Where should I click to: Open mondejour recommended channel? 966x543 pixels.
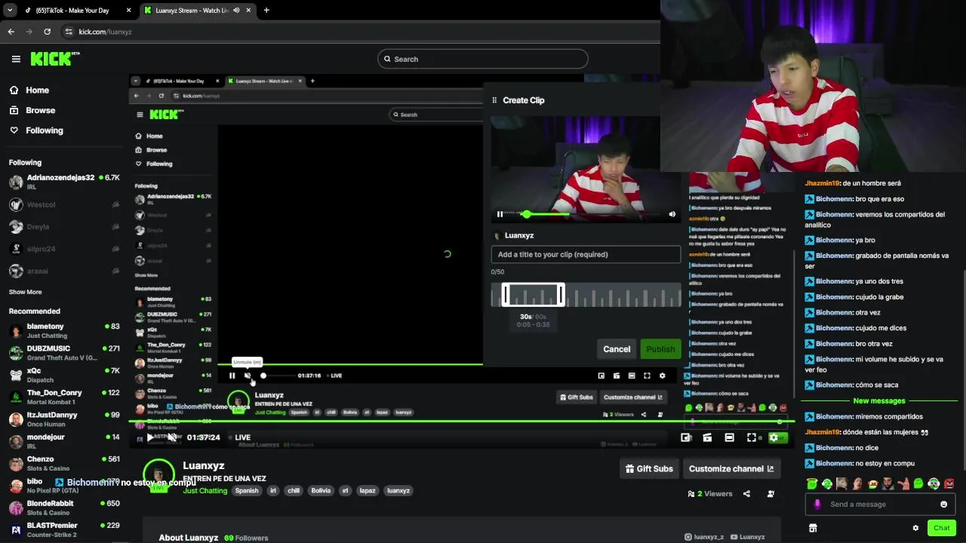point(64,441)
